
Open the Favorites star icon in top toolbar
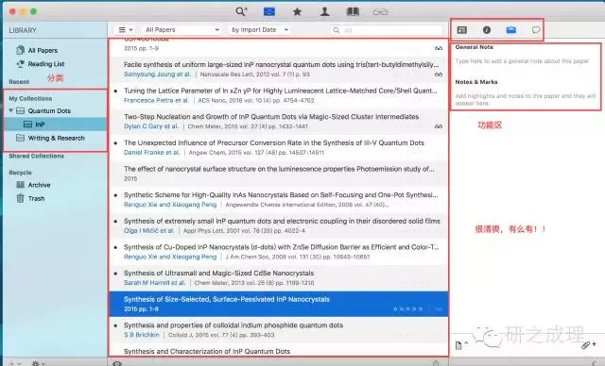point(297,11)
